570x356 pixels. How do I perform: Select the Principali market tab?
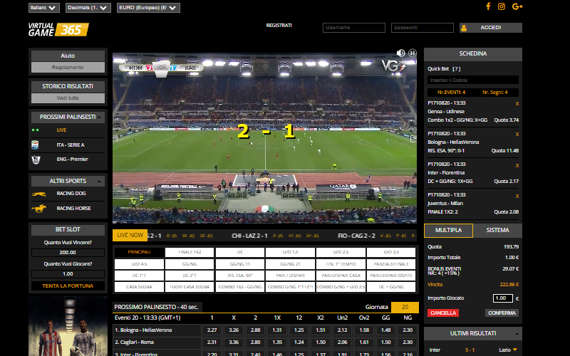tap(139, 252)
